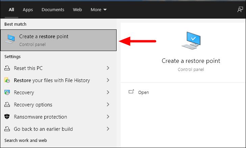The image size is (246, 148).
Task: Switch to the Apps tab
Action: 28,10
